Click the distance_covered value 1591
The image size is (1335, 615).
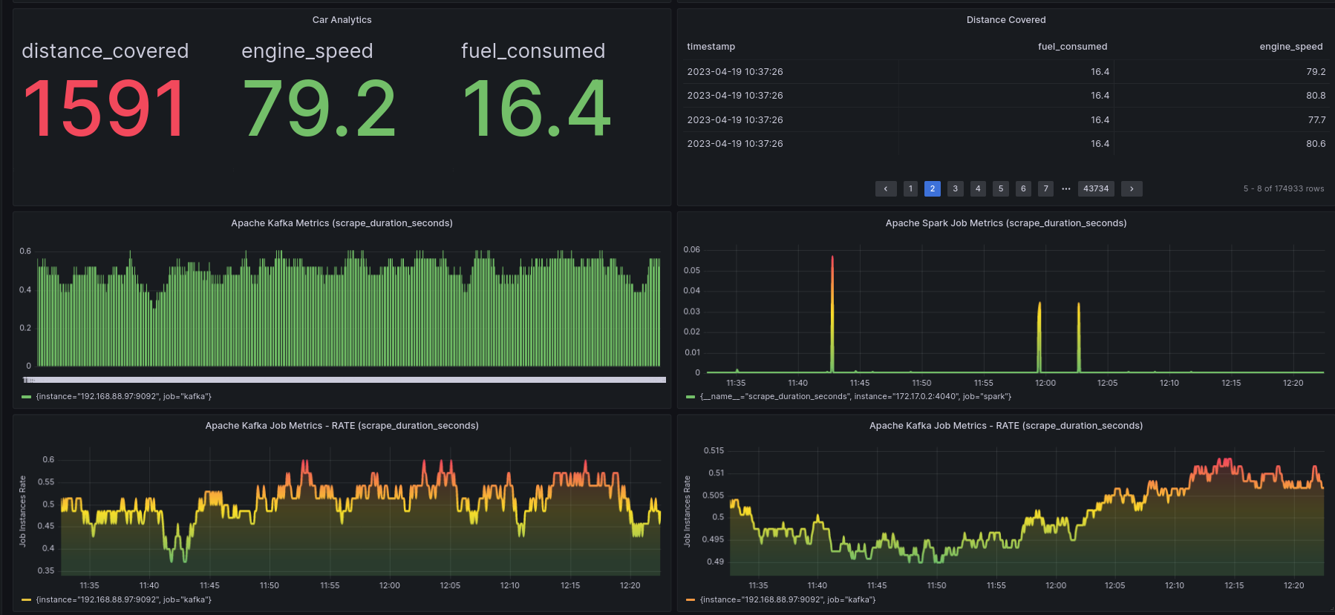click(105, 109)
